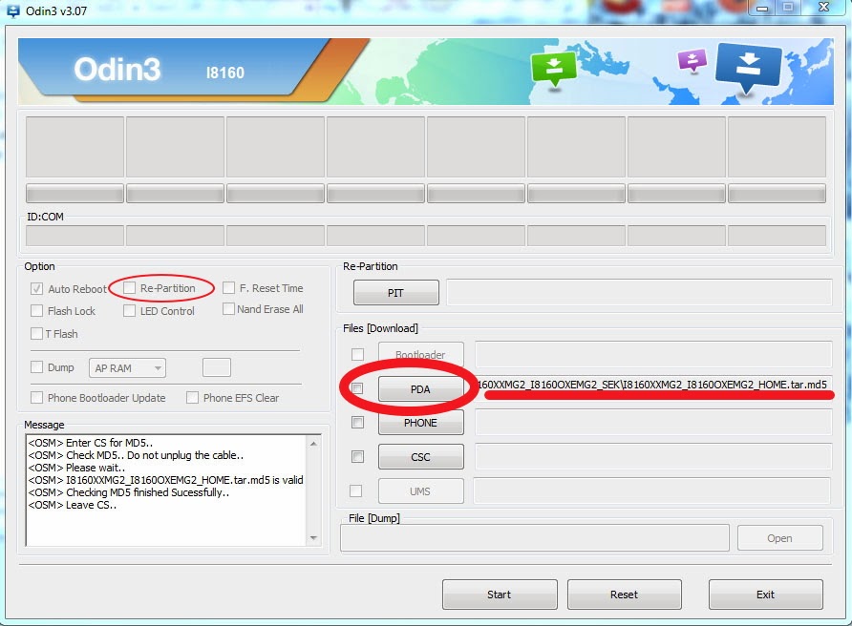This screenshot has height=626, width=852.
Task: Check the Phone EFS Clear option
Action: pyautogui.click(x=192, y=397)
